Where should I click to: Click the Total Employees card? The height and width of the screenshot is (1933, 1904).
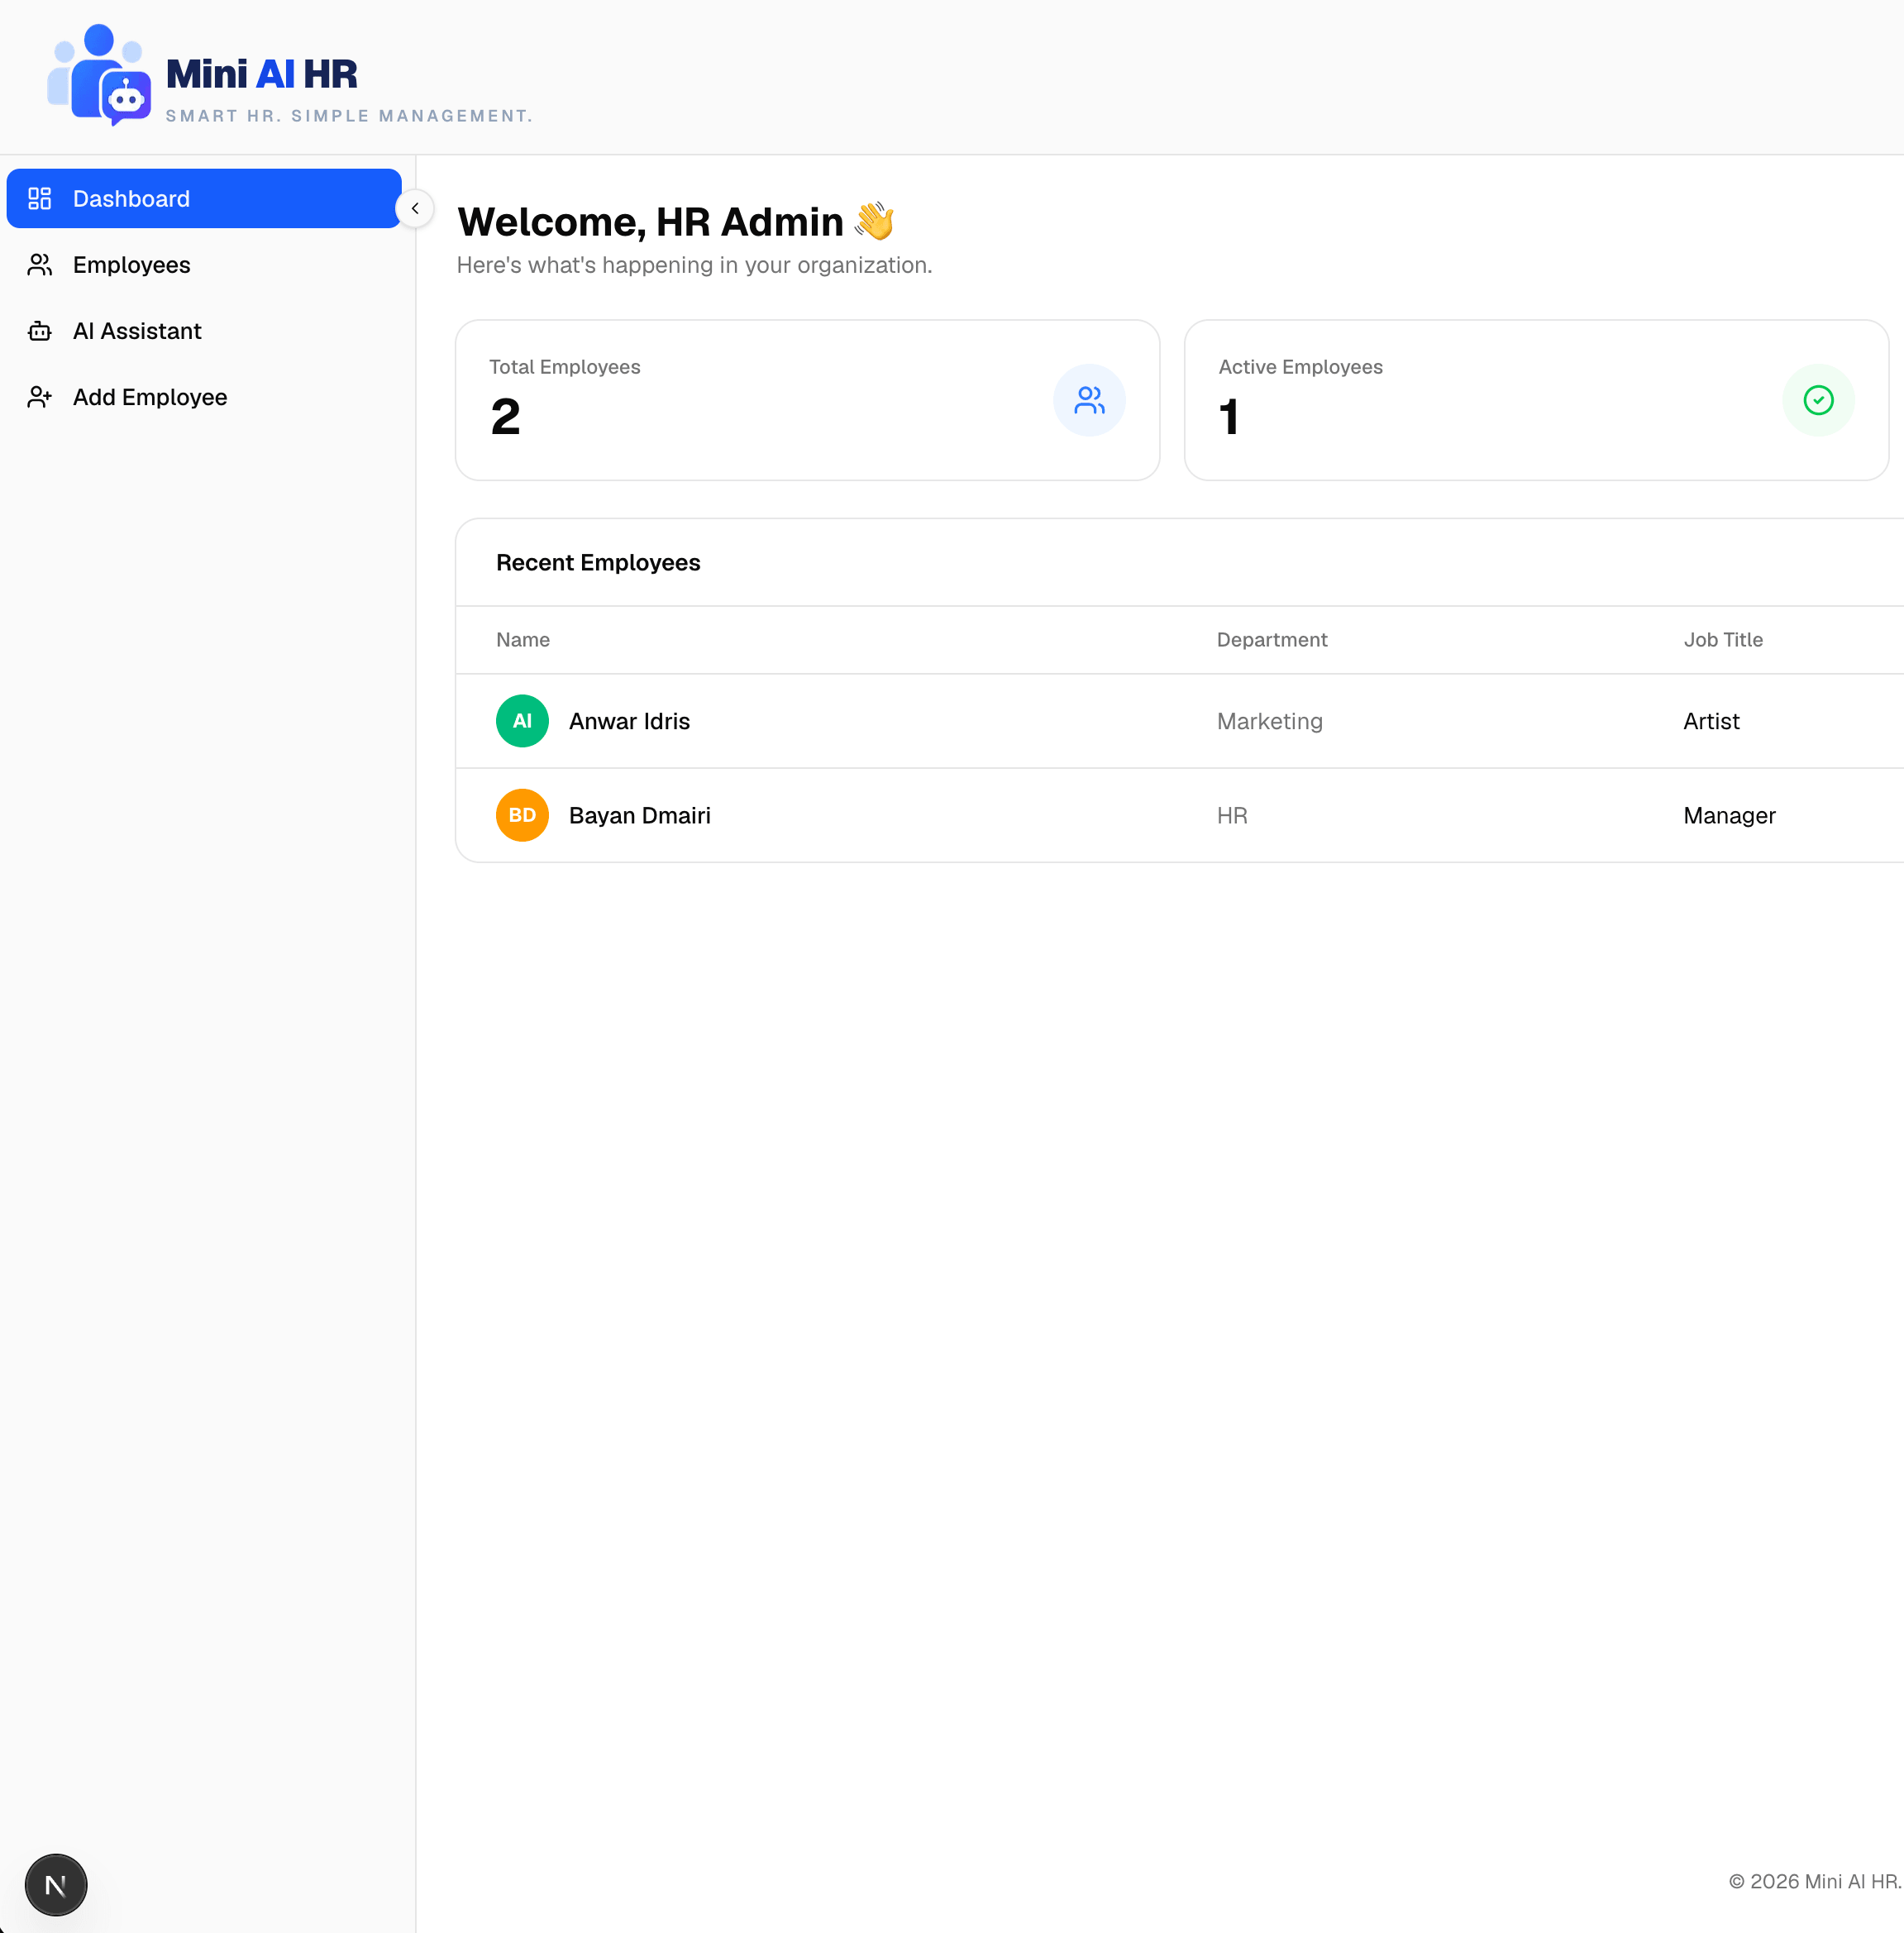click(x=807, y=400)
